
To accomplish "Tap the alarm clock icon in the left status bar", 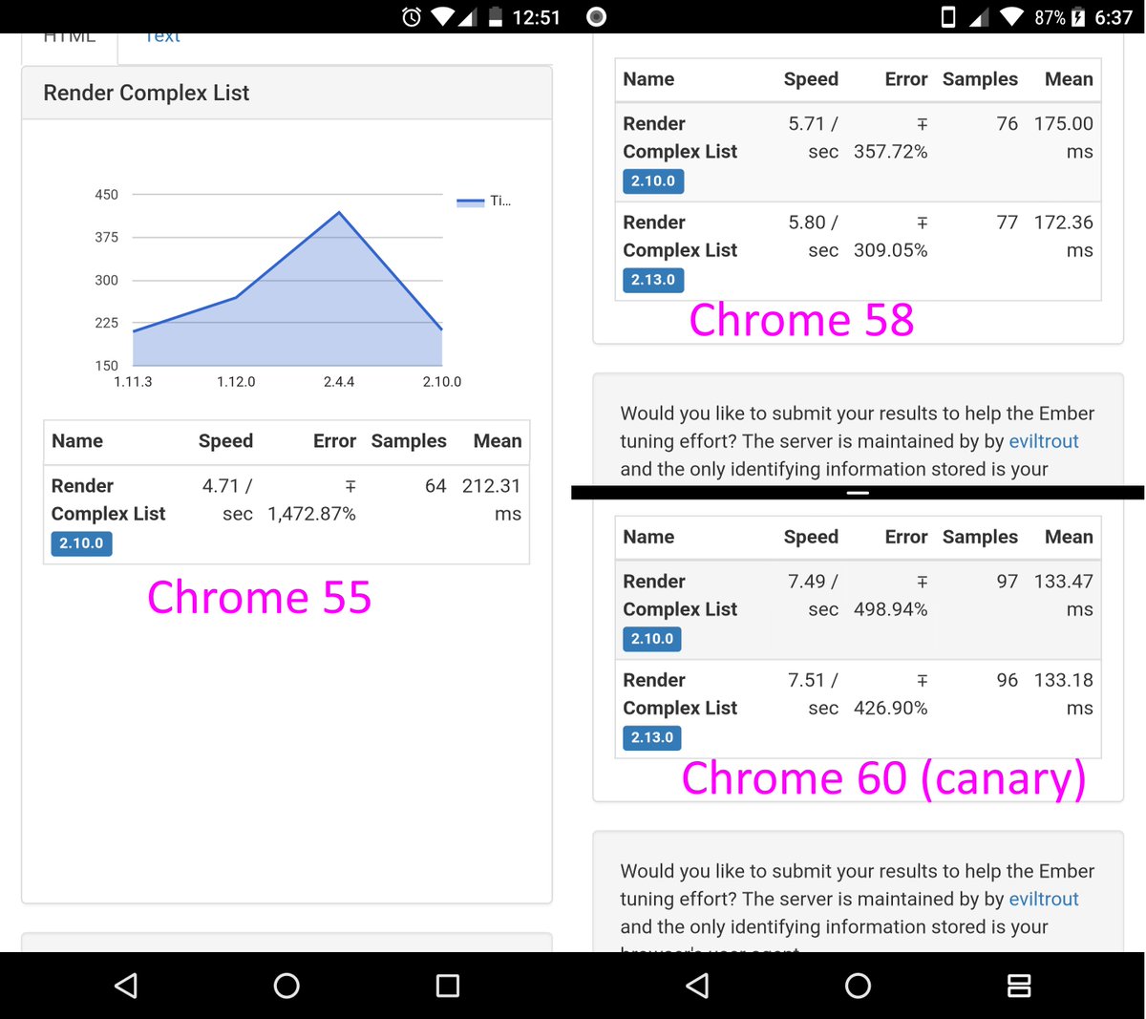I will [412, 16].
